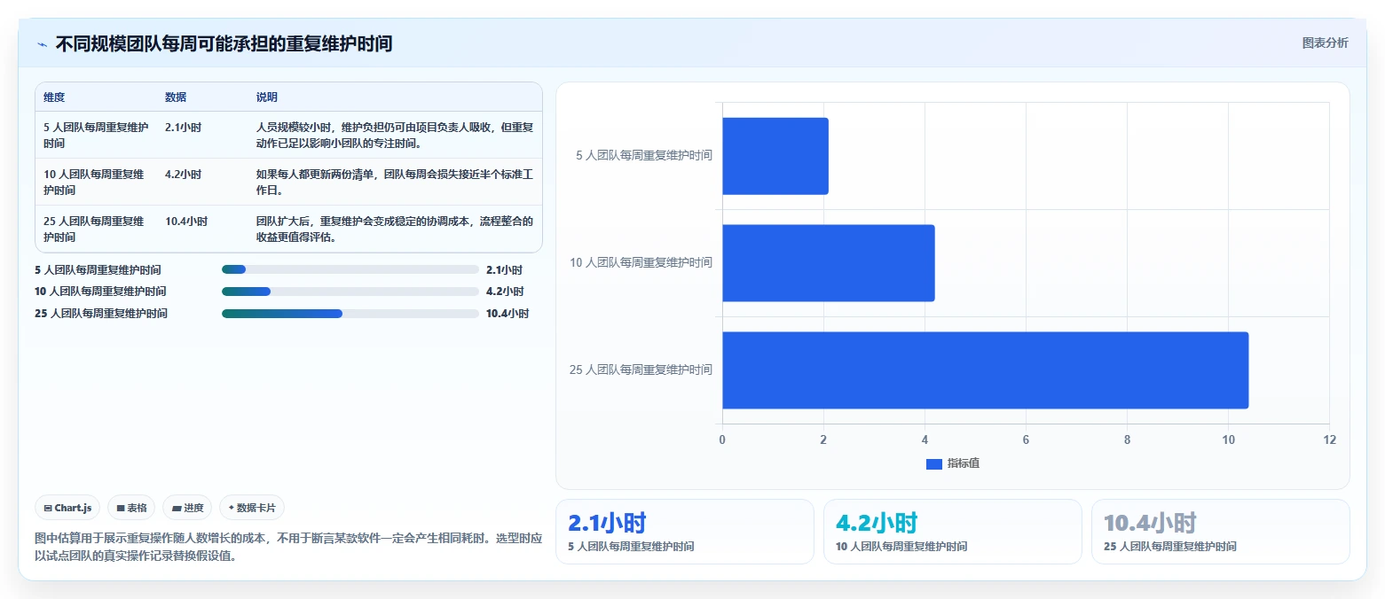Toggle the 指标值 legend label
Screen dimensions: 1385x599
964,463
